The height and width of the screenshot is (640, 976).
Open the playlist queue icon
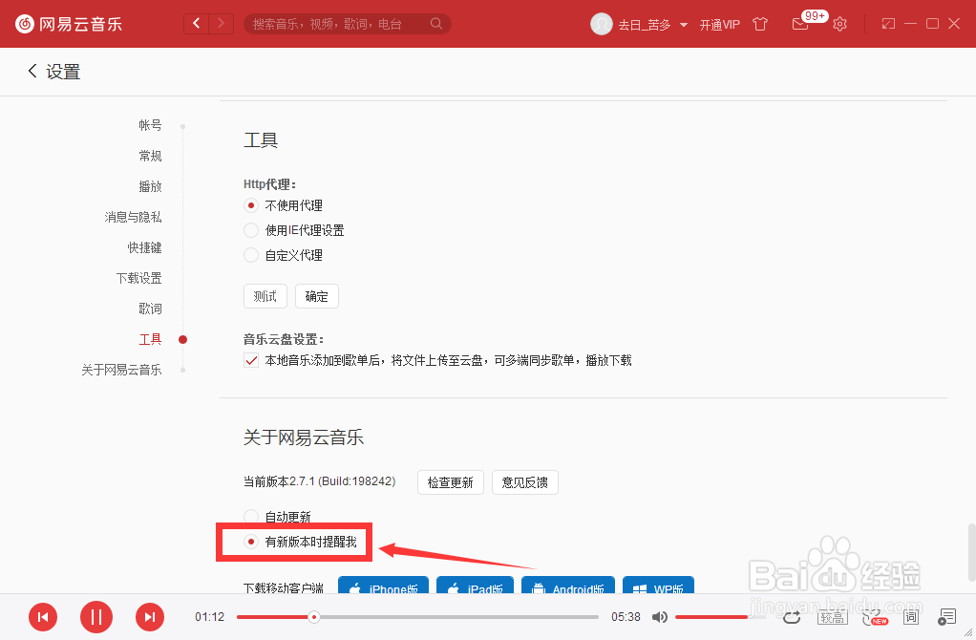(946, 617)
